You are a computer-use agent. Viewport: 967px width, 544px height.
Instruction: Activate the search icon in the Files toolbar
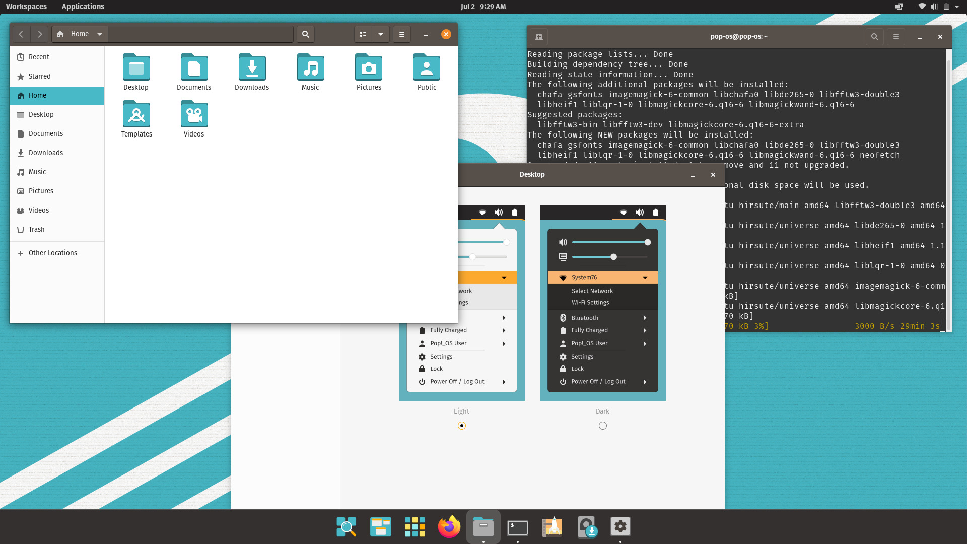305,34
